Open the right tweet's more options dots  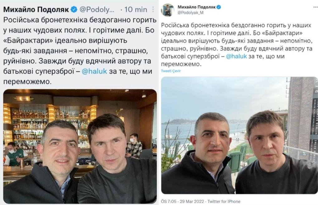coord(315,7)
